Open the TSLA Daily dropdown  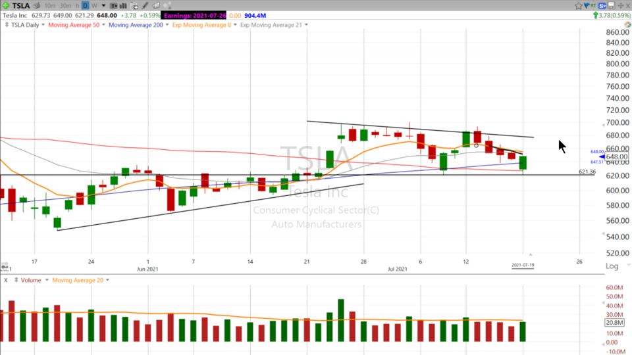point(43,25)
